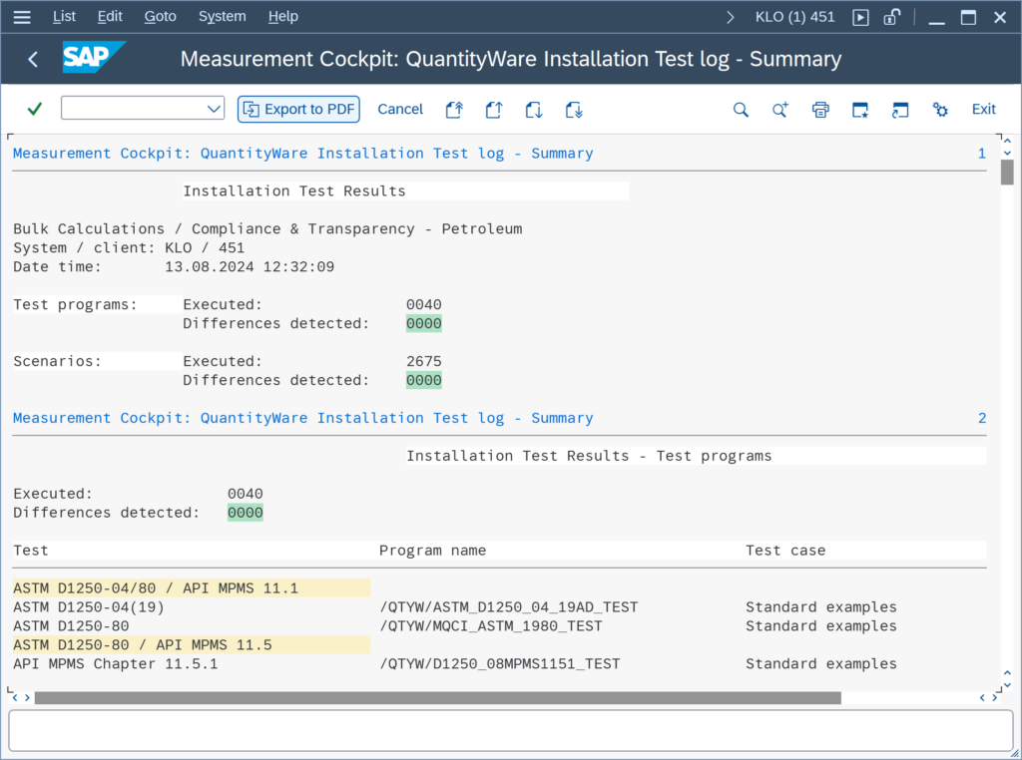
Task: Click the new GUI window icon
Action: coord(860,110)
